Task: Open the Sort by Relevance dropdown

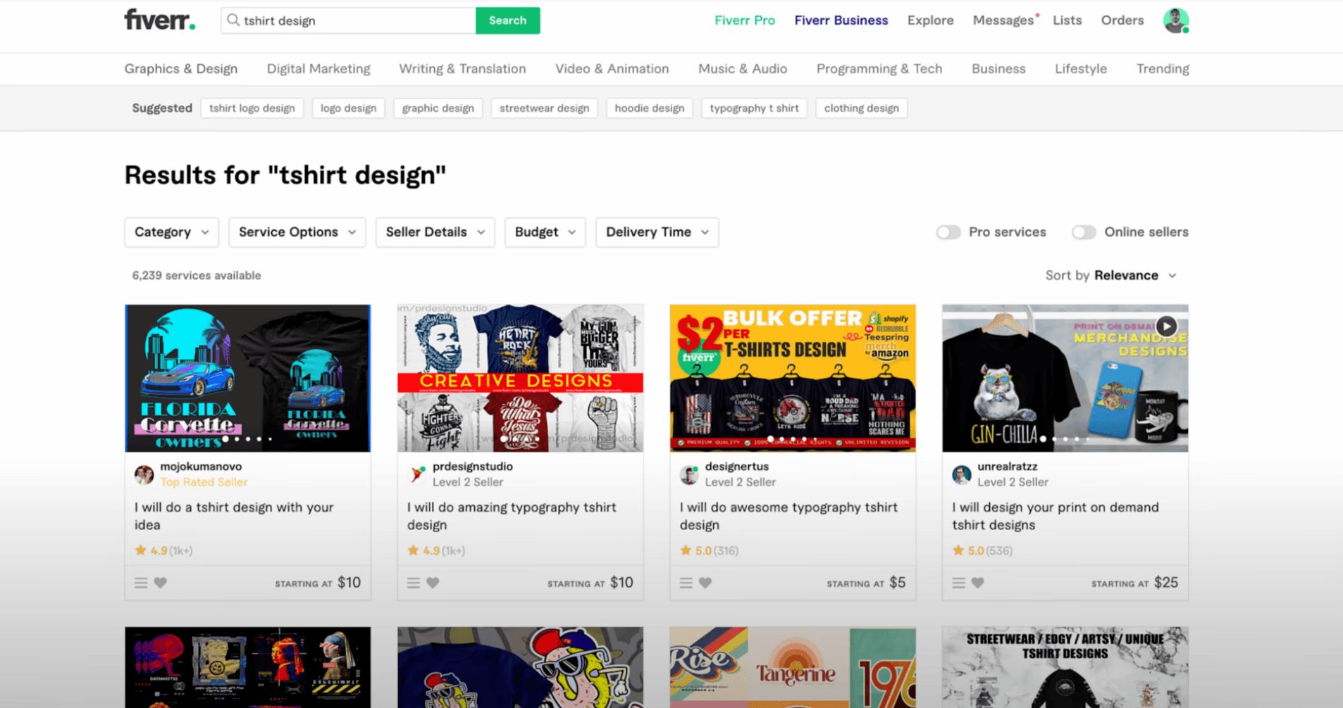Action: pyautogui.click(x=1111, y=276)
